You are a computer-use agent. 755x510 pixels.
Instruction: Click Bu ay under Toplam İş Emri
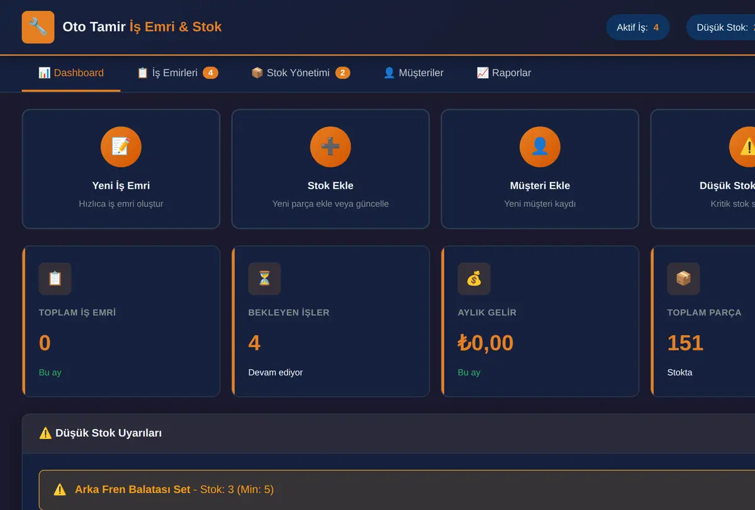pyautogui.click(x=50, y=372)
